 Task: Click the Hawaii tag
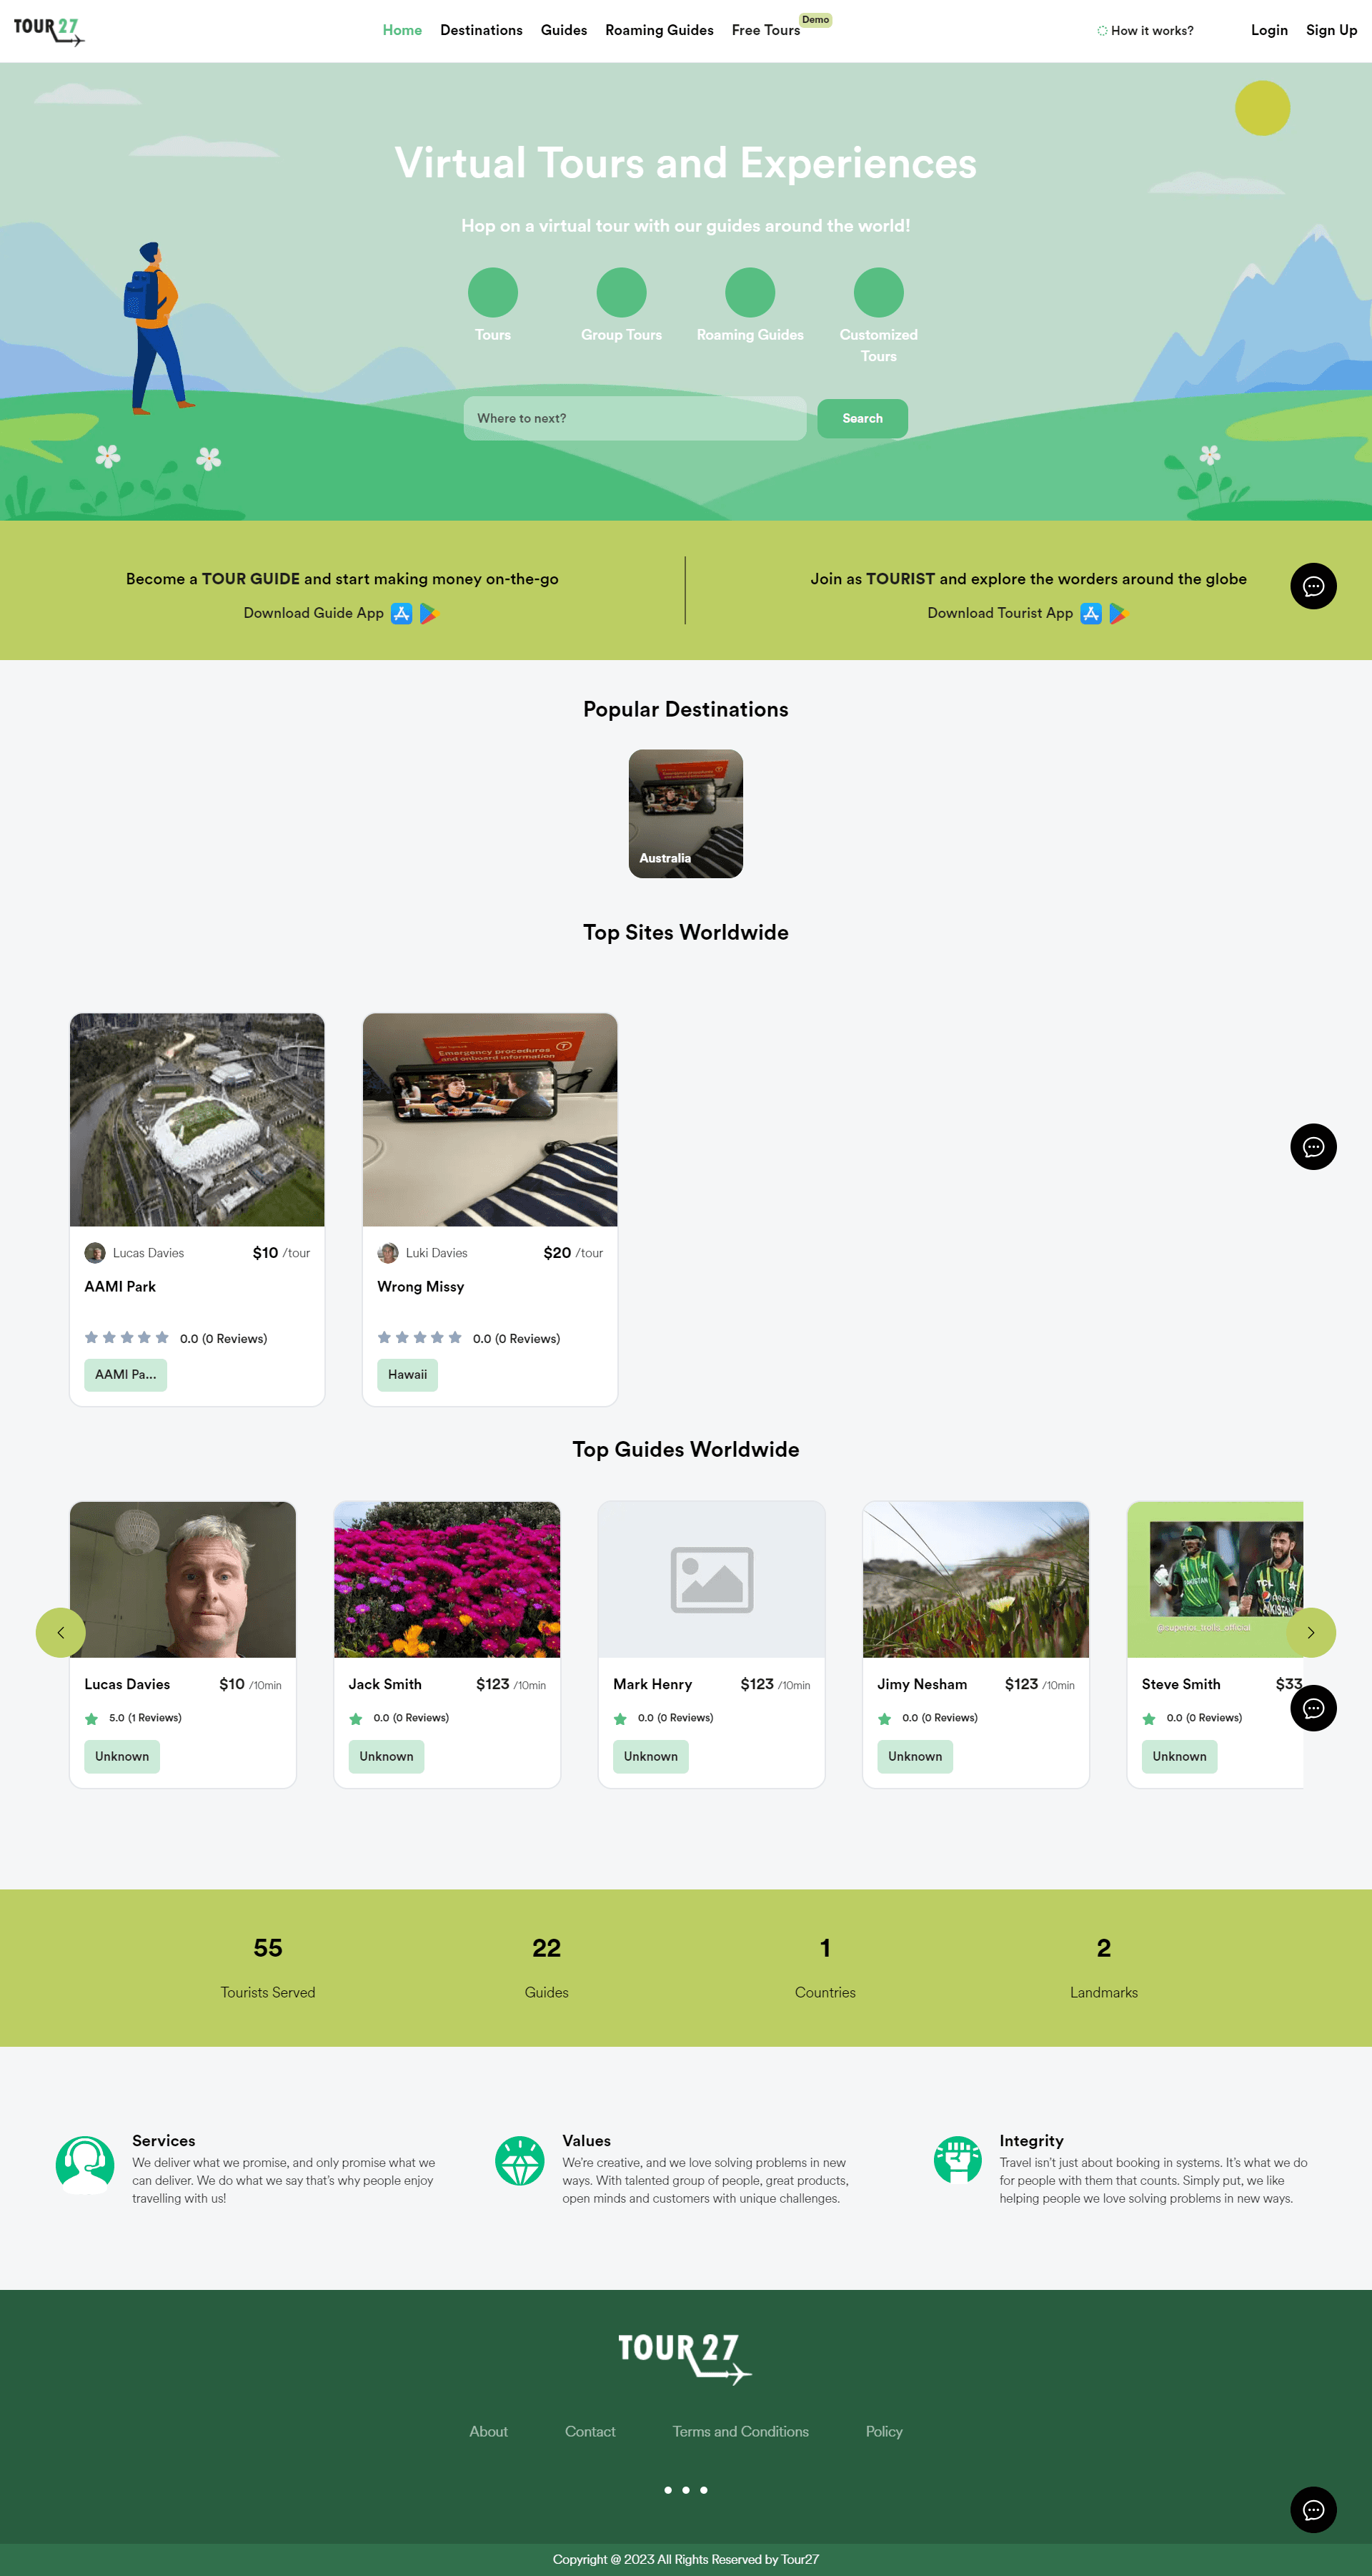pyautogui.click(x=408, y=1374)
